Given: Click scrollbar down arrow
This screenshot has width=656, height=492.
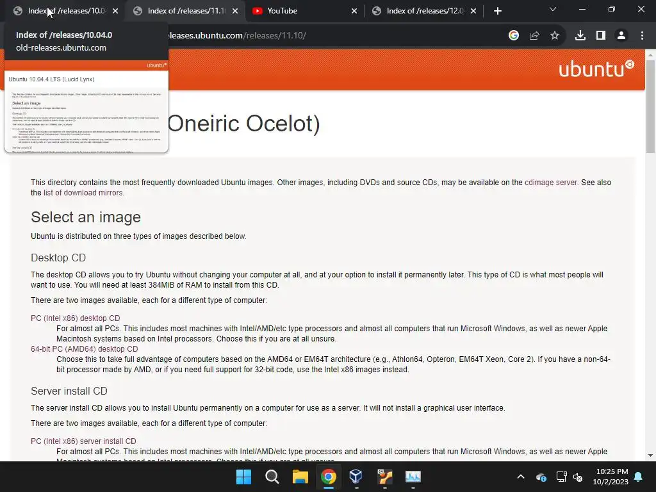Looking at the screenshot, I should (x=650, y=455).
